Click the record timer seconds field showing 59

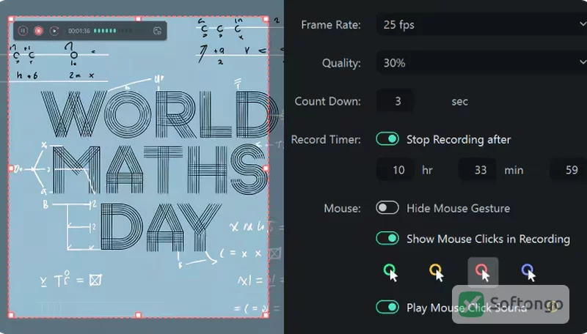pyautogui.click(x=568, y=170)
